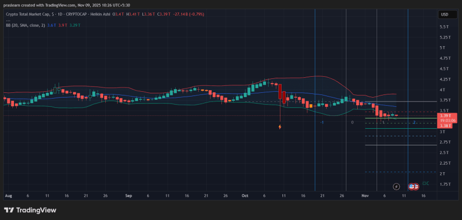Image resolution: width=462 pixels, height=220 pixels.
Task: Click the 5.5 T price scale label
Action: (445, 27)
